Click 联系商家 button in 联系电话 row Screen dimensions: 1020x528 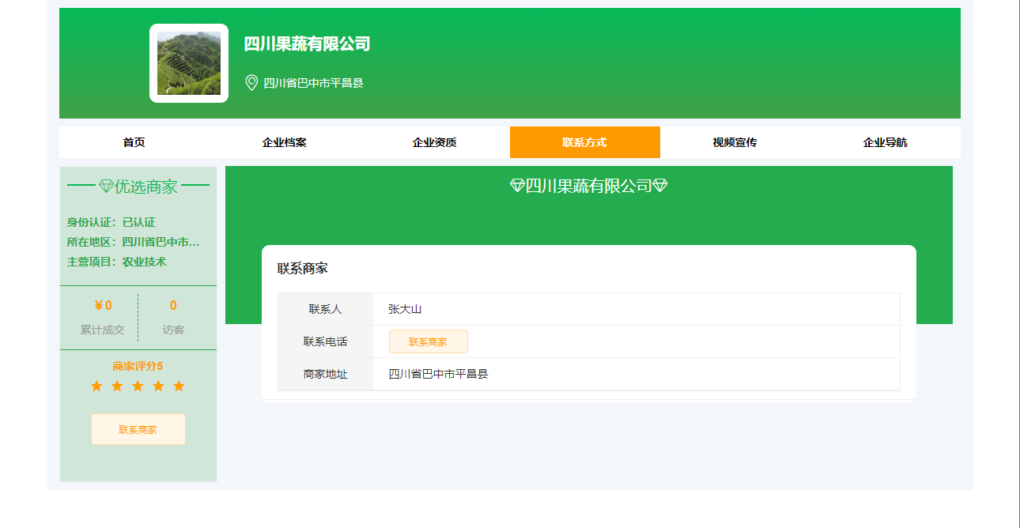tap(428, 341)
